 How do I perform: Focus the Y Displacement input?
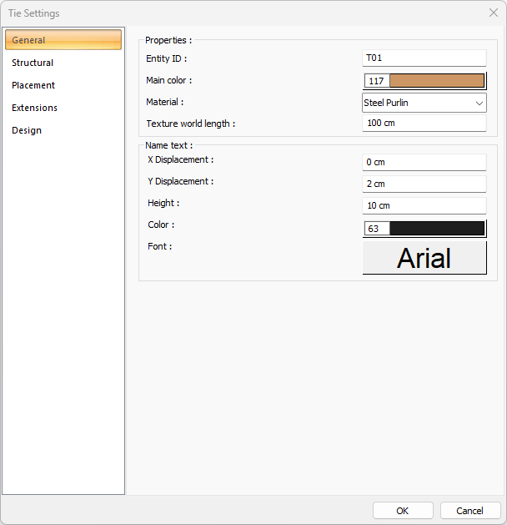point(424,184)
